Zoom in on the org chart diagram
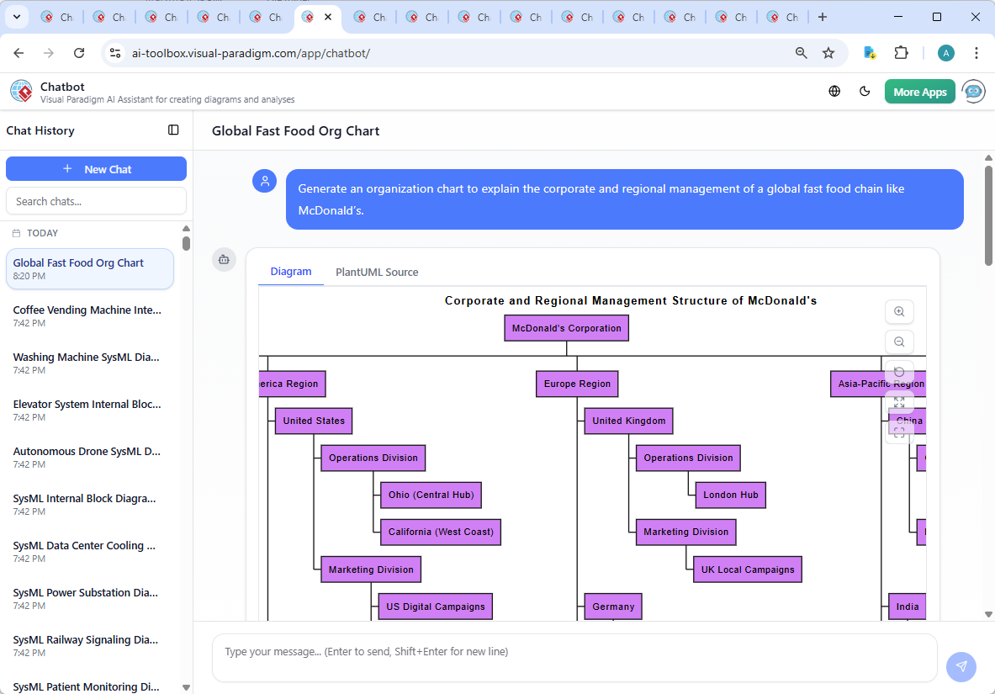The height and width of the screenshot is (694, 995). coord(899,311)
